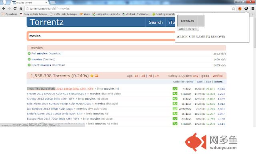Image resolution: width=256 pixels, height=160 pixels.
Task: Open Escape Plan 2013 720p torrent
Action: 53,119
